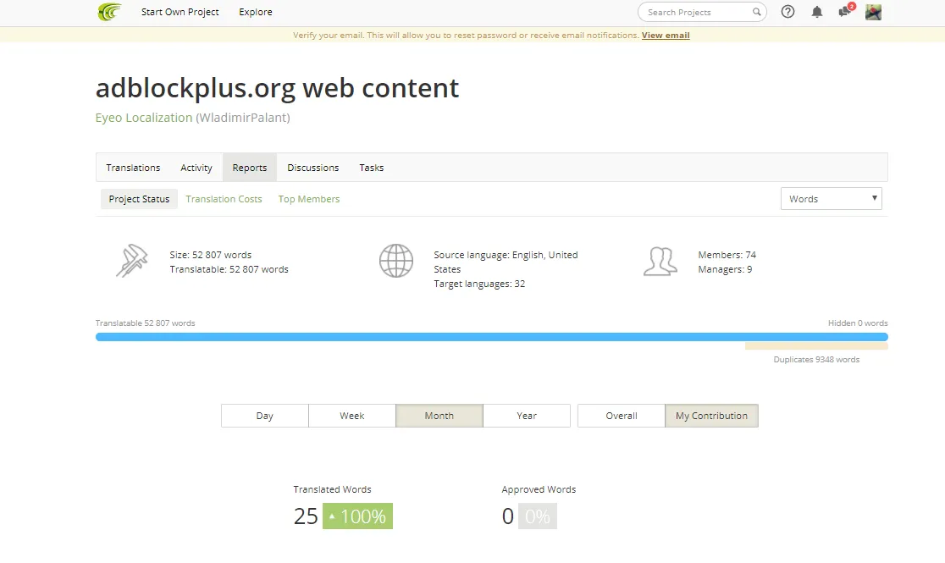945x563 pixels.
Task: Click 'Translatable: 52 807 words' under Size
Action: click(x=229, y=269)
